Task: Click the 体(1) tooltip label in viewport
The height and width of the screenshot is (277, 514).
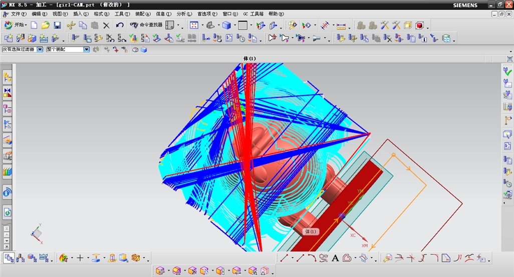Action: pyautogui.click(x=311, y=231)
